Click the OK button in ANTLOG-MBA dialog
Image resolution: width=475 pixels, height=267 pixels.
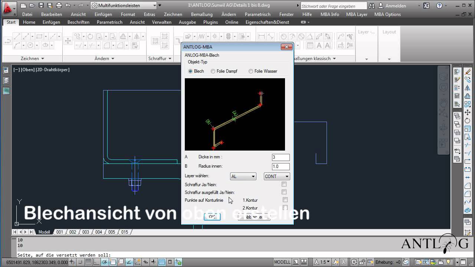pyautogui.click(x=212, y=217)
